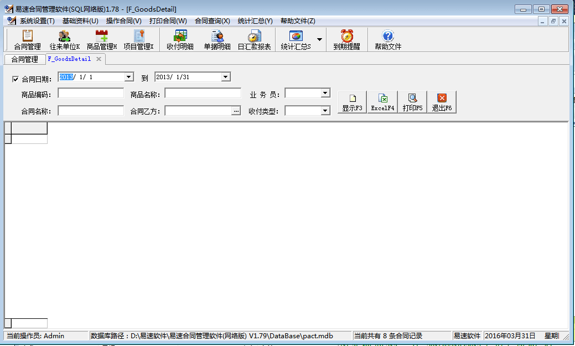Focus the 商品名称 input field
This screenshot has height=346, width=575.
[203, 93]
